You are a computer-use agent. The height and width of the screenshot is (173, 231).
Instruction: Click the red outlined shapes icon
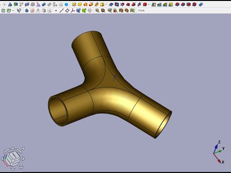click(32, 11)
